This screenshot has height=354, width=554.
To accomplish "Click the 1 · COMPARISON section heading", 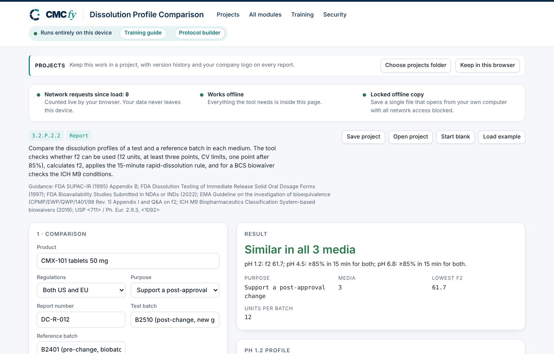I will (62, 234).
